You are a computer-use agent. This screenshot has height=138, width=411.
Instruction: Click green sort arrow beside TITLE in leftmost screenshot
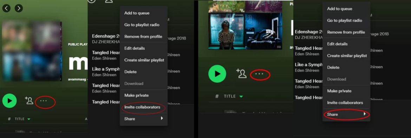[x=29, y=119]
